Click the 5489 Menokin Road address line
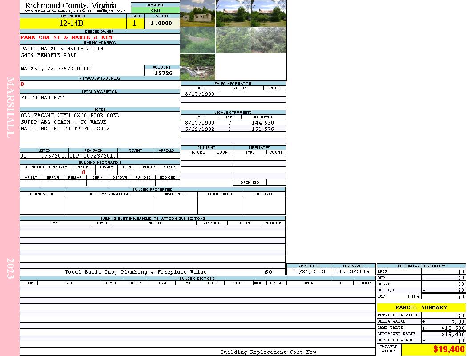467x356 pixels. 49,56
